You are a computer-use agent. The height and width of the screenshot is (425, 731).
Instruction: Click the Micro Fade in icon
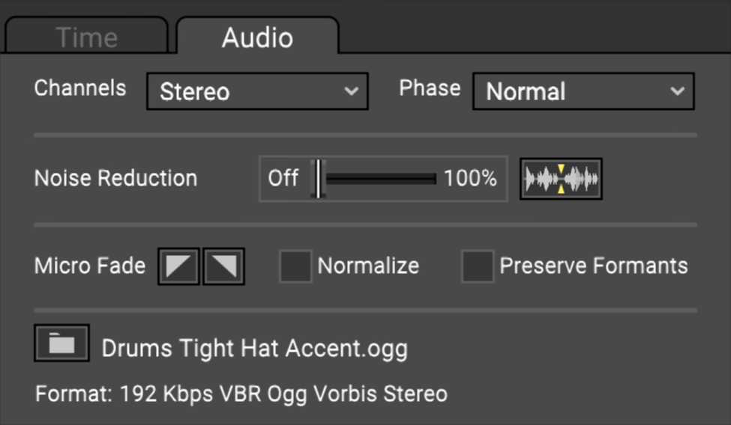pos(178,266)
